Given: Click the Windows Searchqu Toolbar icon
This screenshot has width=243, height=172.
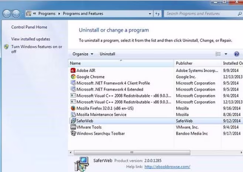Looking at the screenshot, I should click(x=73, y=133).
